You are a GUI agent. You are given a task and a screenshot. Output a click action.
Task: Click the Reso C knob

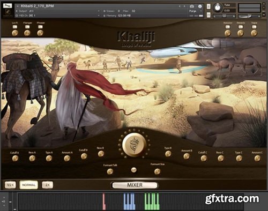pos(220,159)
